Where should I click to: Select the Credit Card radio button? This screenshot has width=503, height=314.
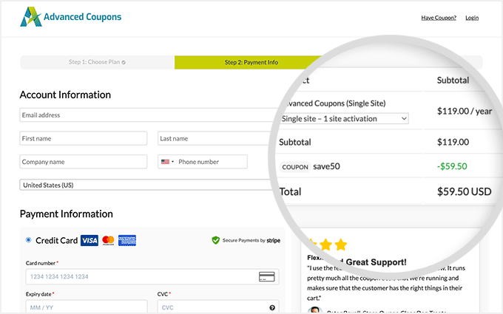pyautogui.click(x=29, y=240)
